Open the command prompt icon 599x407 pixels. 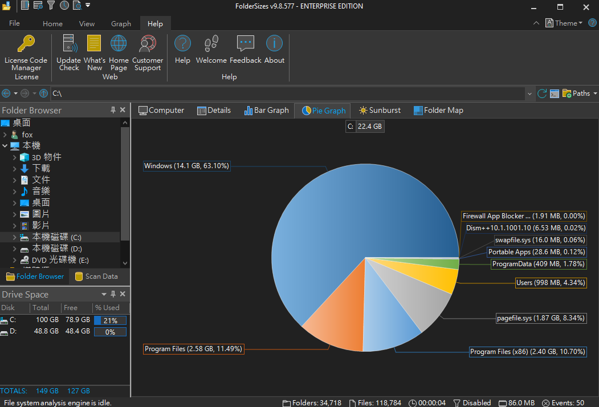click(555, 93)
